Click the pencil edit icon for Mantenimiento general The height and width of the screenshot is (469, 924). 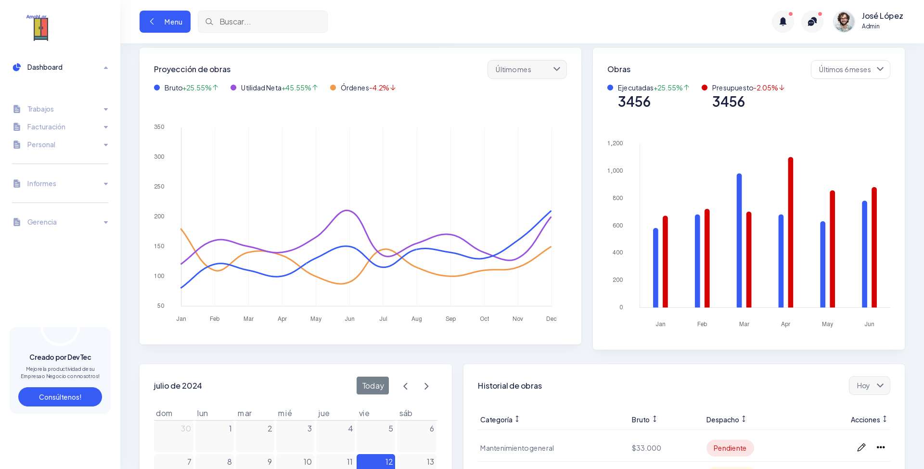[861, 447]
